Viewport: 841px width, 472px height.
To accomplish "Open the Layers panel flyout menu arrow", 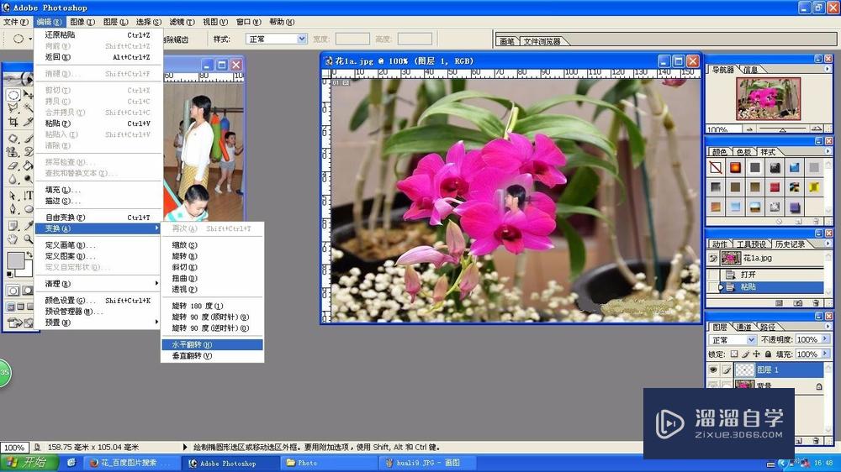I will click(x=827, y=326).
